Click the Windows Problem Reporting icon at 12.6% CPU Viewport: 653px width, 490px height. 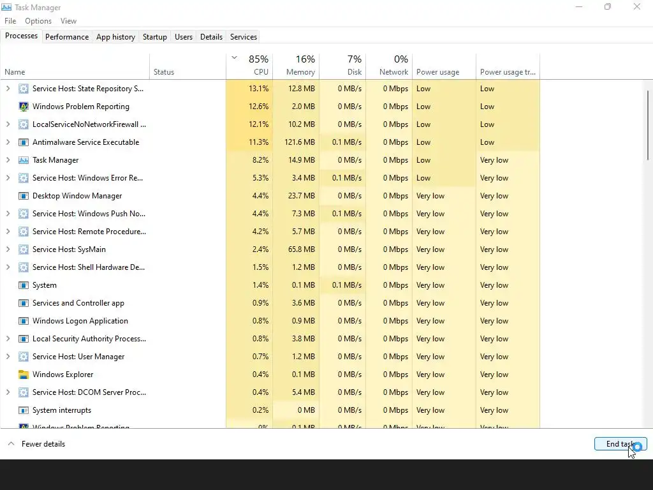(x=24, y=107)
